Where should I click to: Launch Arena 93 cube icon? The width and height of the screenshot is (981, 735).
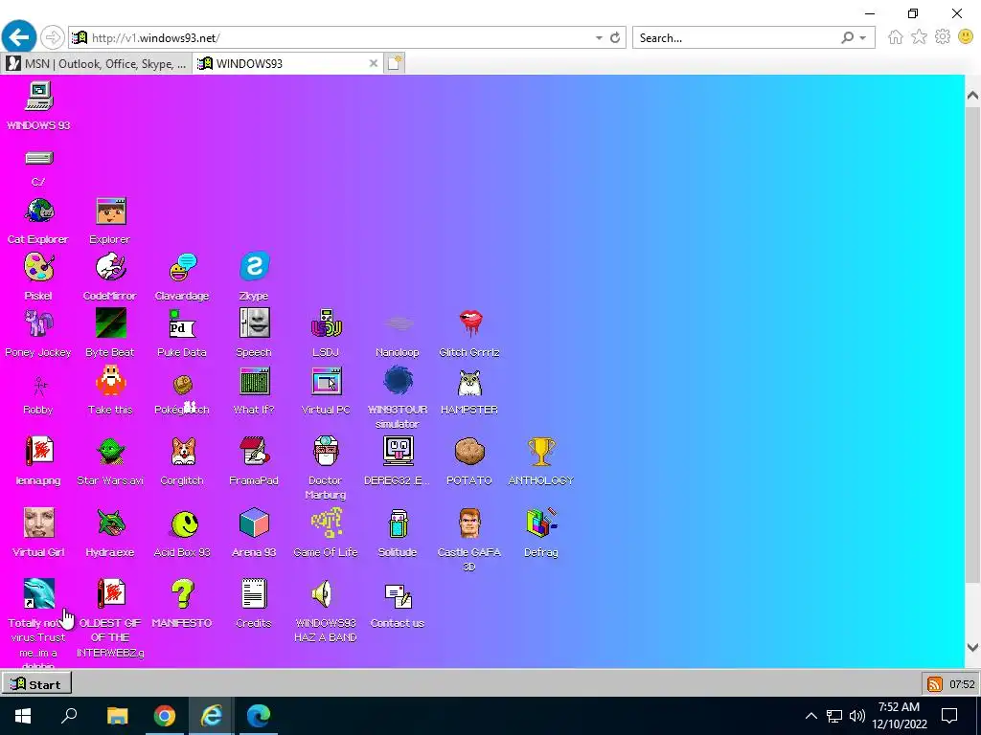pos(254,523)
